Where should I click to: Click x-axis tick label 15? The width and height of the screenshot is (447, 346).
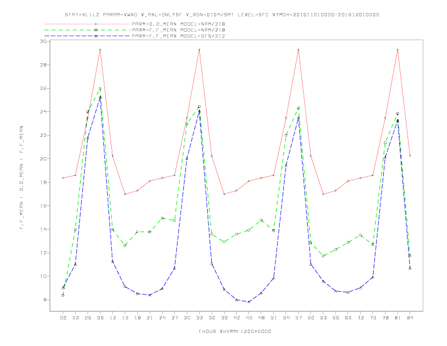(125, 318)
